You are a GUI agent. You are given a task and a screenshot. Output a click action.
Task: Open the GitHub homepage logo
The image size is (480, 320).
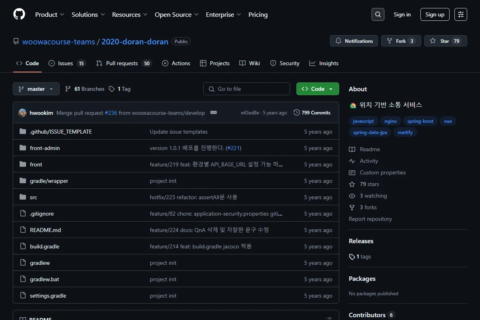tap(19, 14)
